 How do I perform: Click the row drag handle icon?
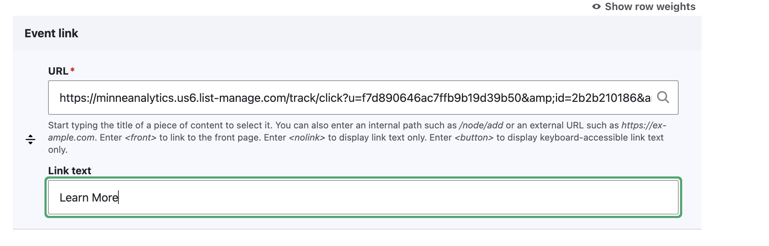pyautogui.click(x=30, y=139)
